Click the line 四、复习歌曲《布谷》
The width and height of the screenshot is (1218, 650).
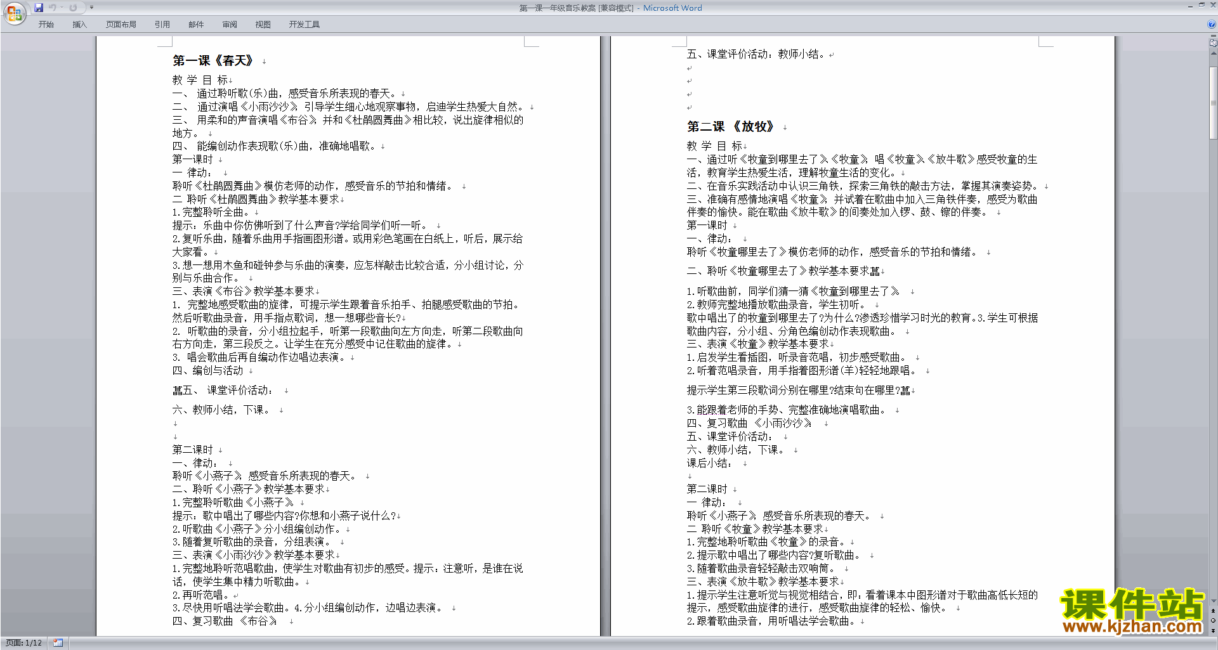click(225, 621)
